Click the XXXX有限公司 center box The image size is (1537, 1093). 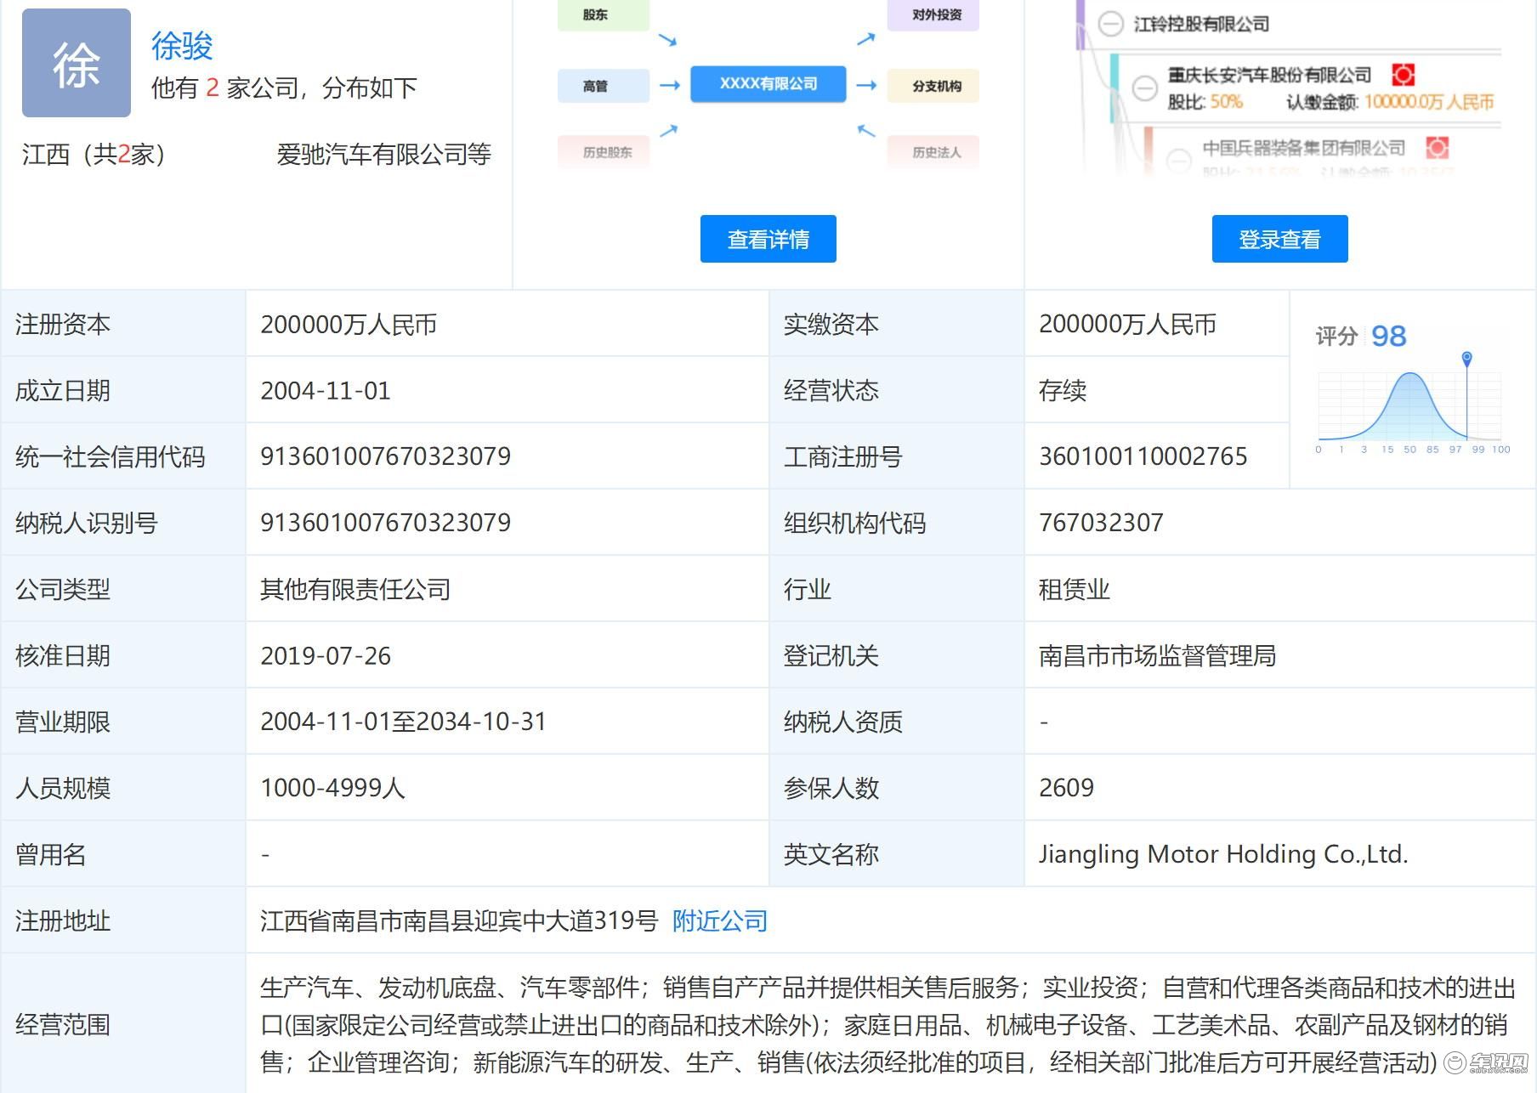[768, 84]
